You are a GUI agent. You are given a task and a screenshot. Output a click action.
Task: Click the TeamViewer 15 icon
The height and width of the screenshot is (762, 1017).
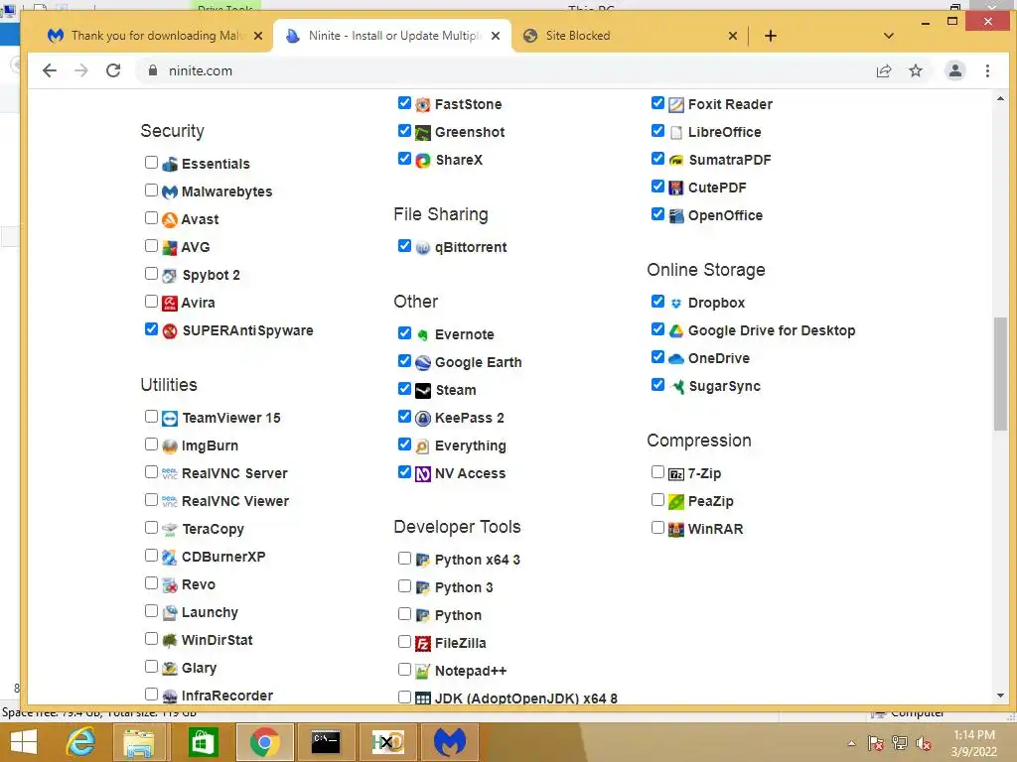169,419
